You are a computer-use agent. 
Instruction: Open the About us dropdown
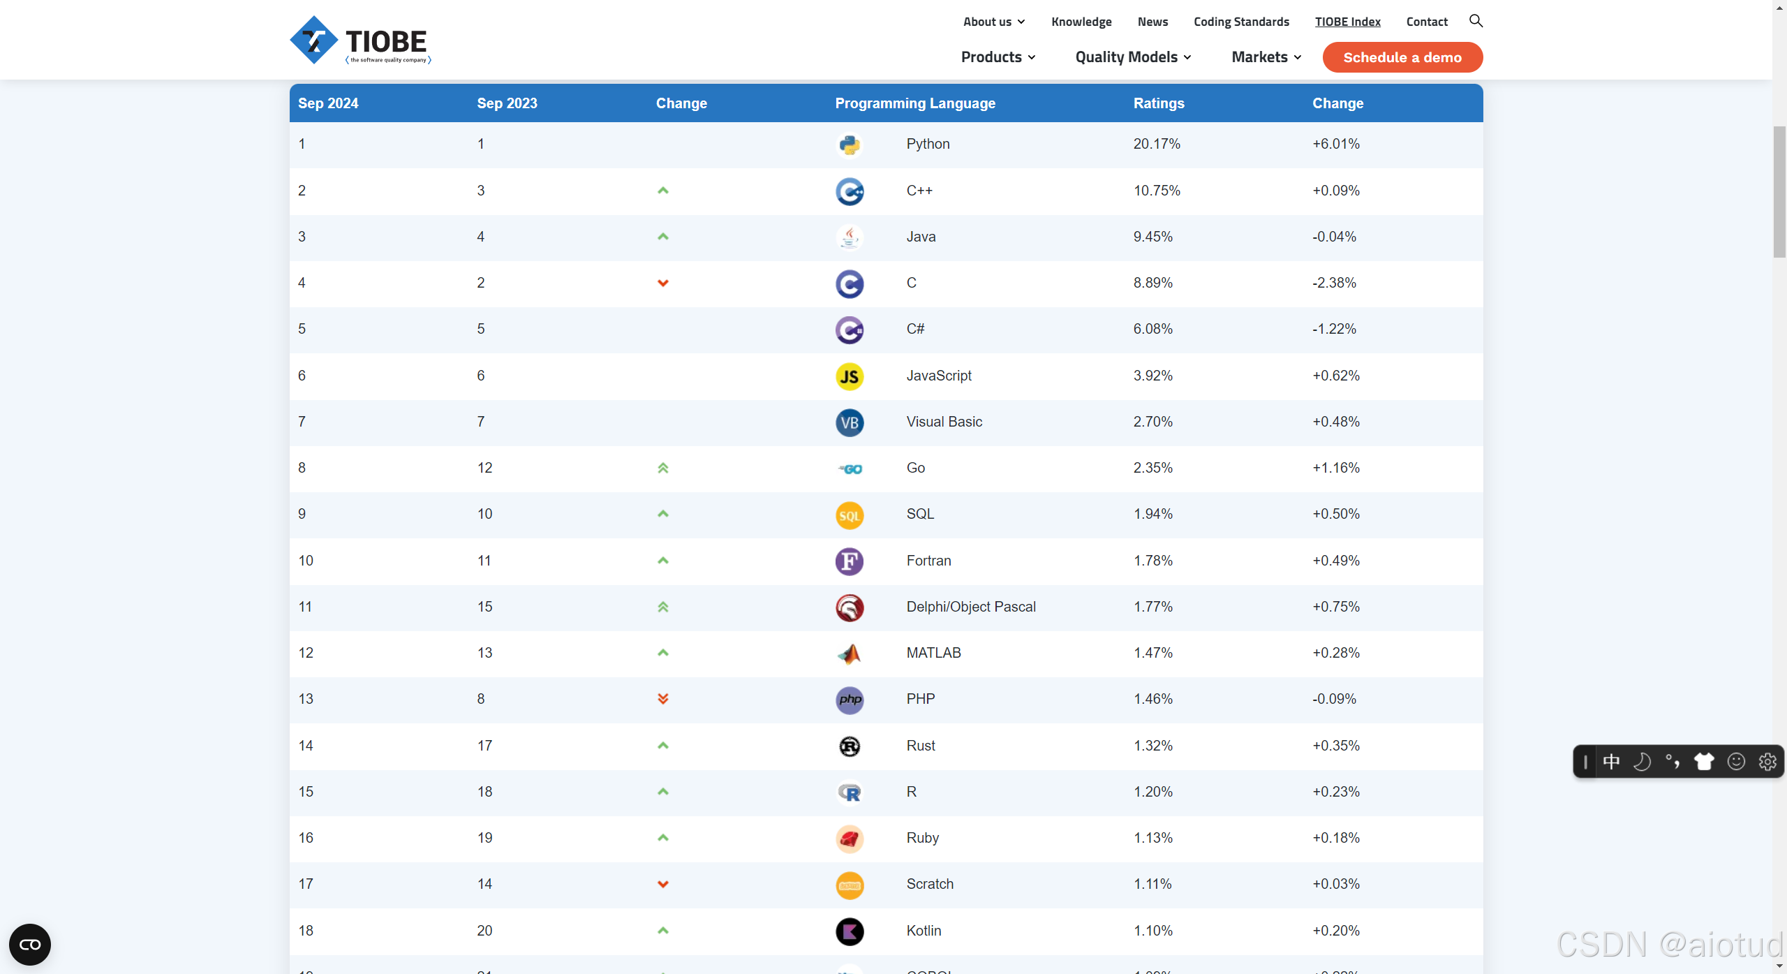pos(993,22)
